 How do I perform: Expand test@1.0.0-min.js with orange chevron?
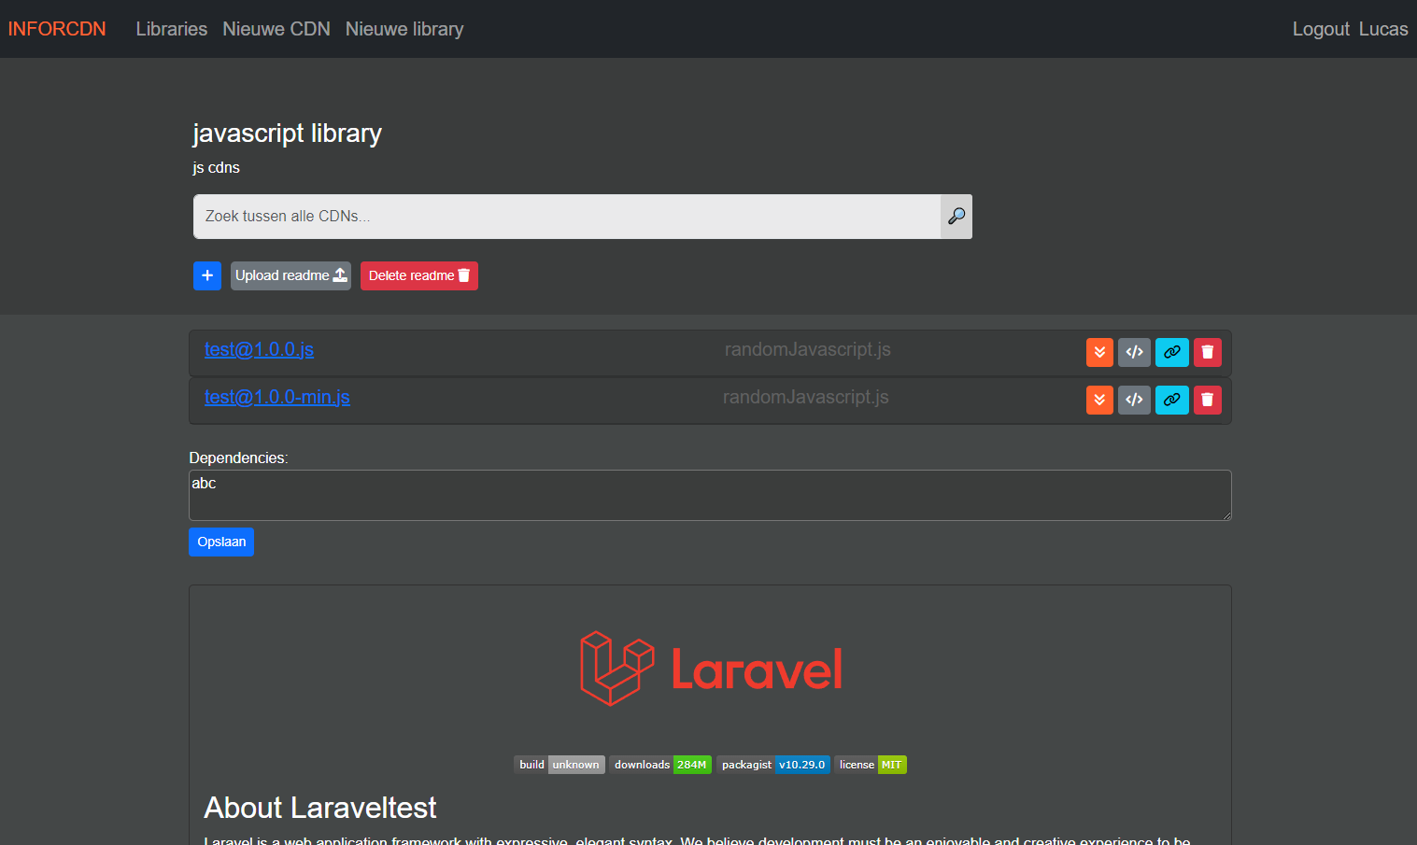1099,400
